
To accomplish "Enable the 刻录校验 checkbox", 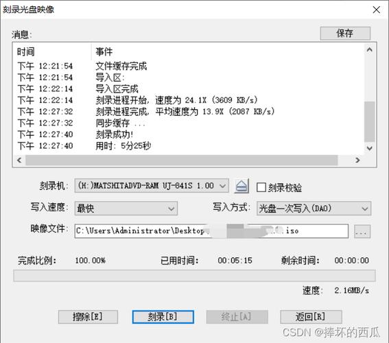I will tap(261, 187).
